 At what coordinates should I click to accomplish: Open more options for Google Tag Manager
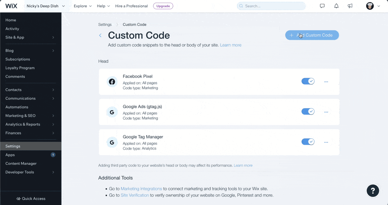[x=326, y=142]
